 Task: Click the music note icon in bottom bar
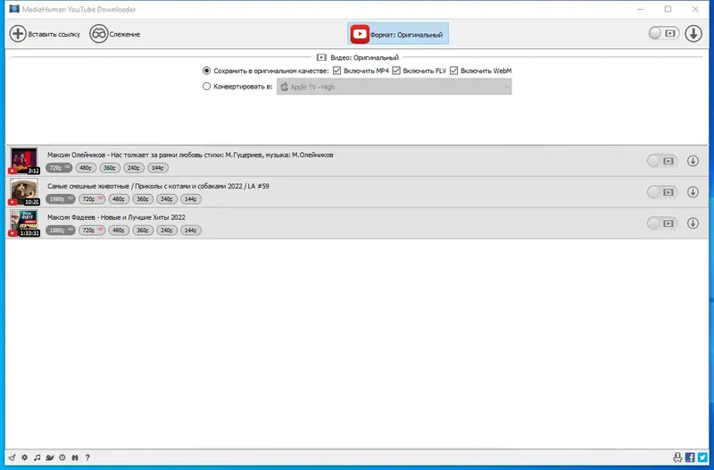37,457
